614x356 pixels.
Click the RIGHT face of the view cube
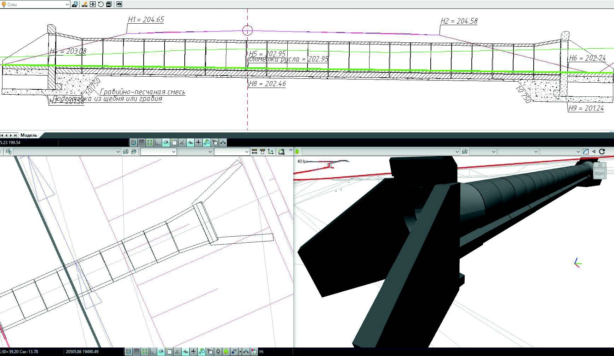coord(599,173)
